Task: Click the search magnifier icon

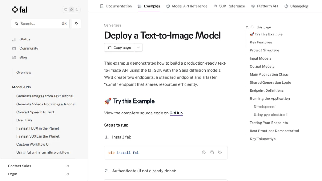Action: [x=17, y=24]
